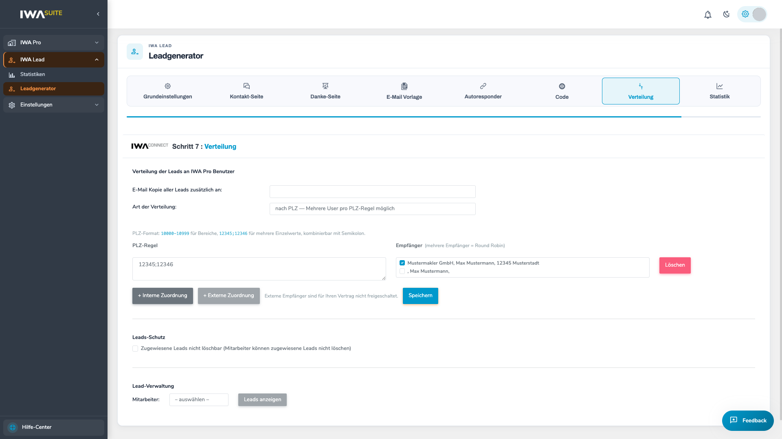Click the E-Mail Vorlage document icon
This screenshot has width=782, height=439.
[404, 86]
